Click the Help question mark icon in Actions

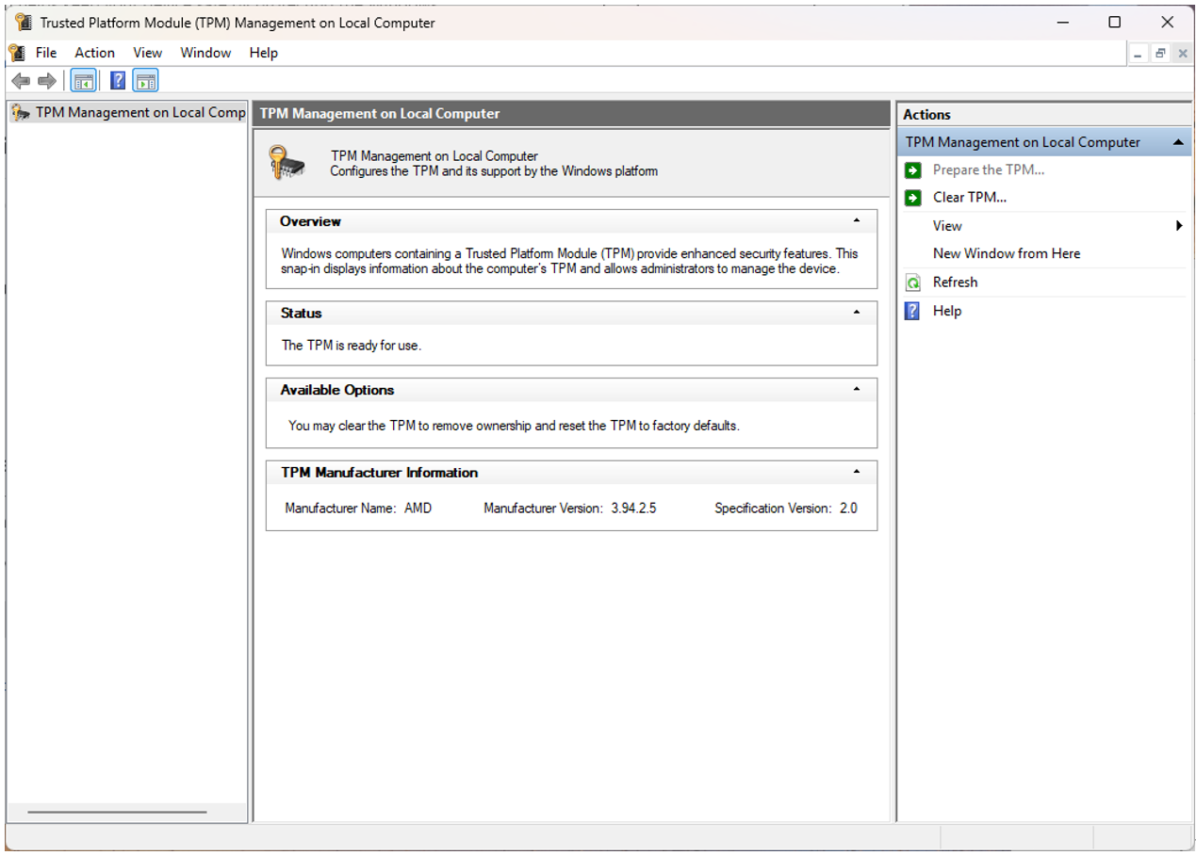pos(912,311)
